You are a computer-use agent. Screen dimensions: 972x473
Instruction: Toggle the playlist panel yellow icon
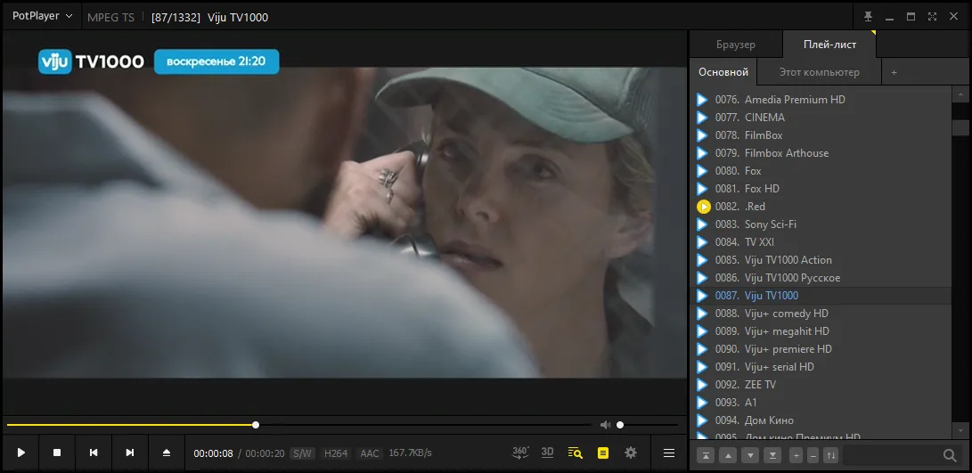click(x=603, y=453)
